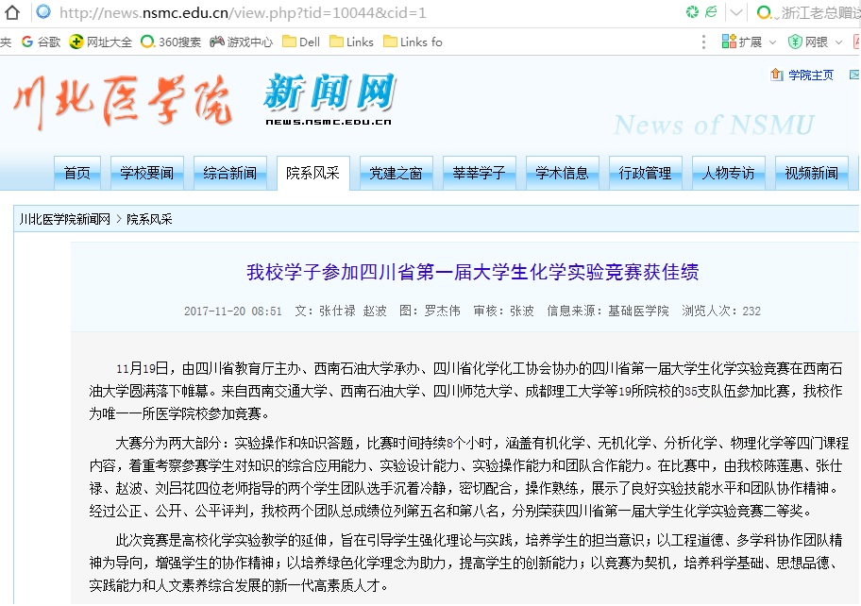Image resolution: width=861 pixels, height=606 pixels.
Task: Click the green refresh icon in address bar
Action: (692, 12)
